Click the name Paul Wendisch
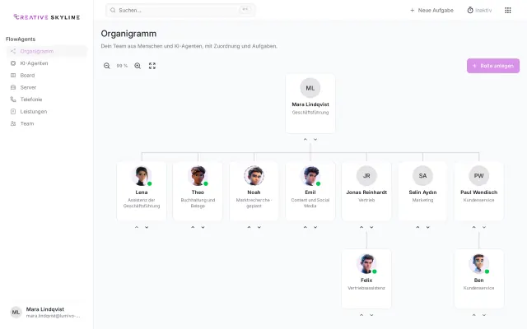 pos(479,192)
